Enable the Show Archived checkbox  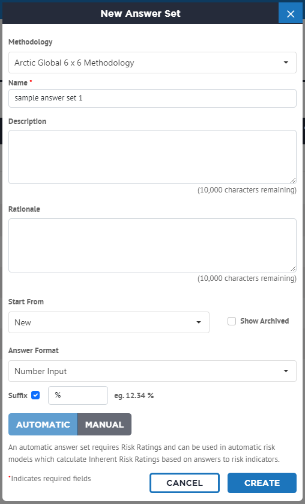pyautogui.click(x=232, y=321)
